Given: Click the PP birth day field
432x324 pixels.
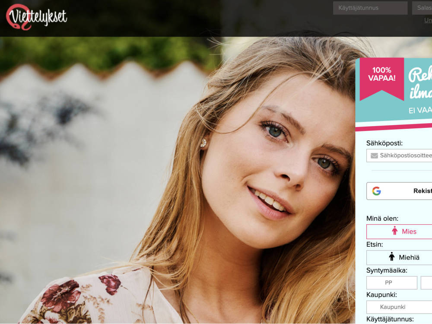Looking at the screenshot, I should [391, 283].
